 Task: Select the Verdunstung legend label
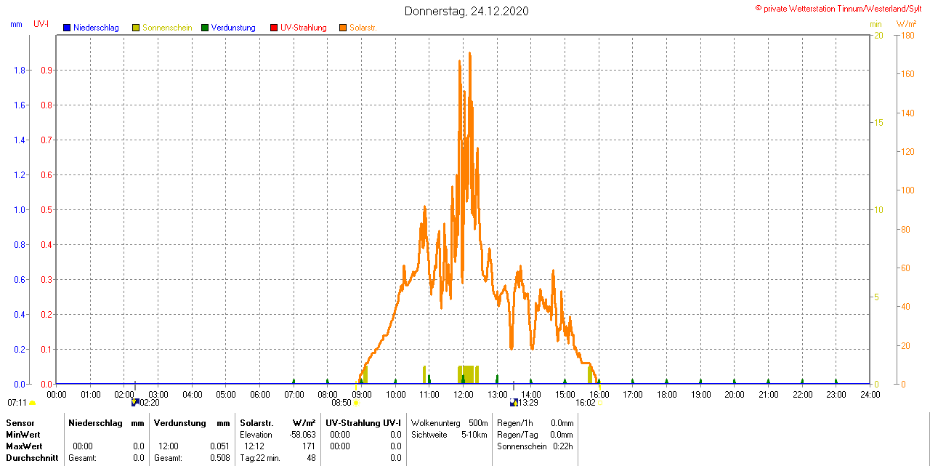tap(233, 28)
